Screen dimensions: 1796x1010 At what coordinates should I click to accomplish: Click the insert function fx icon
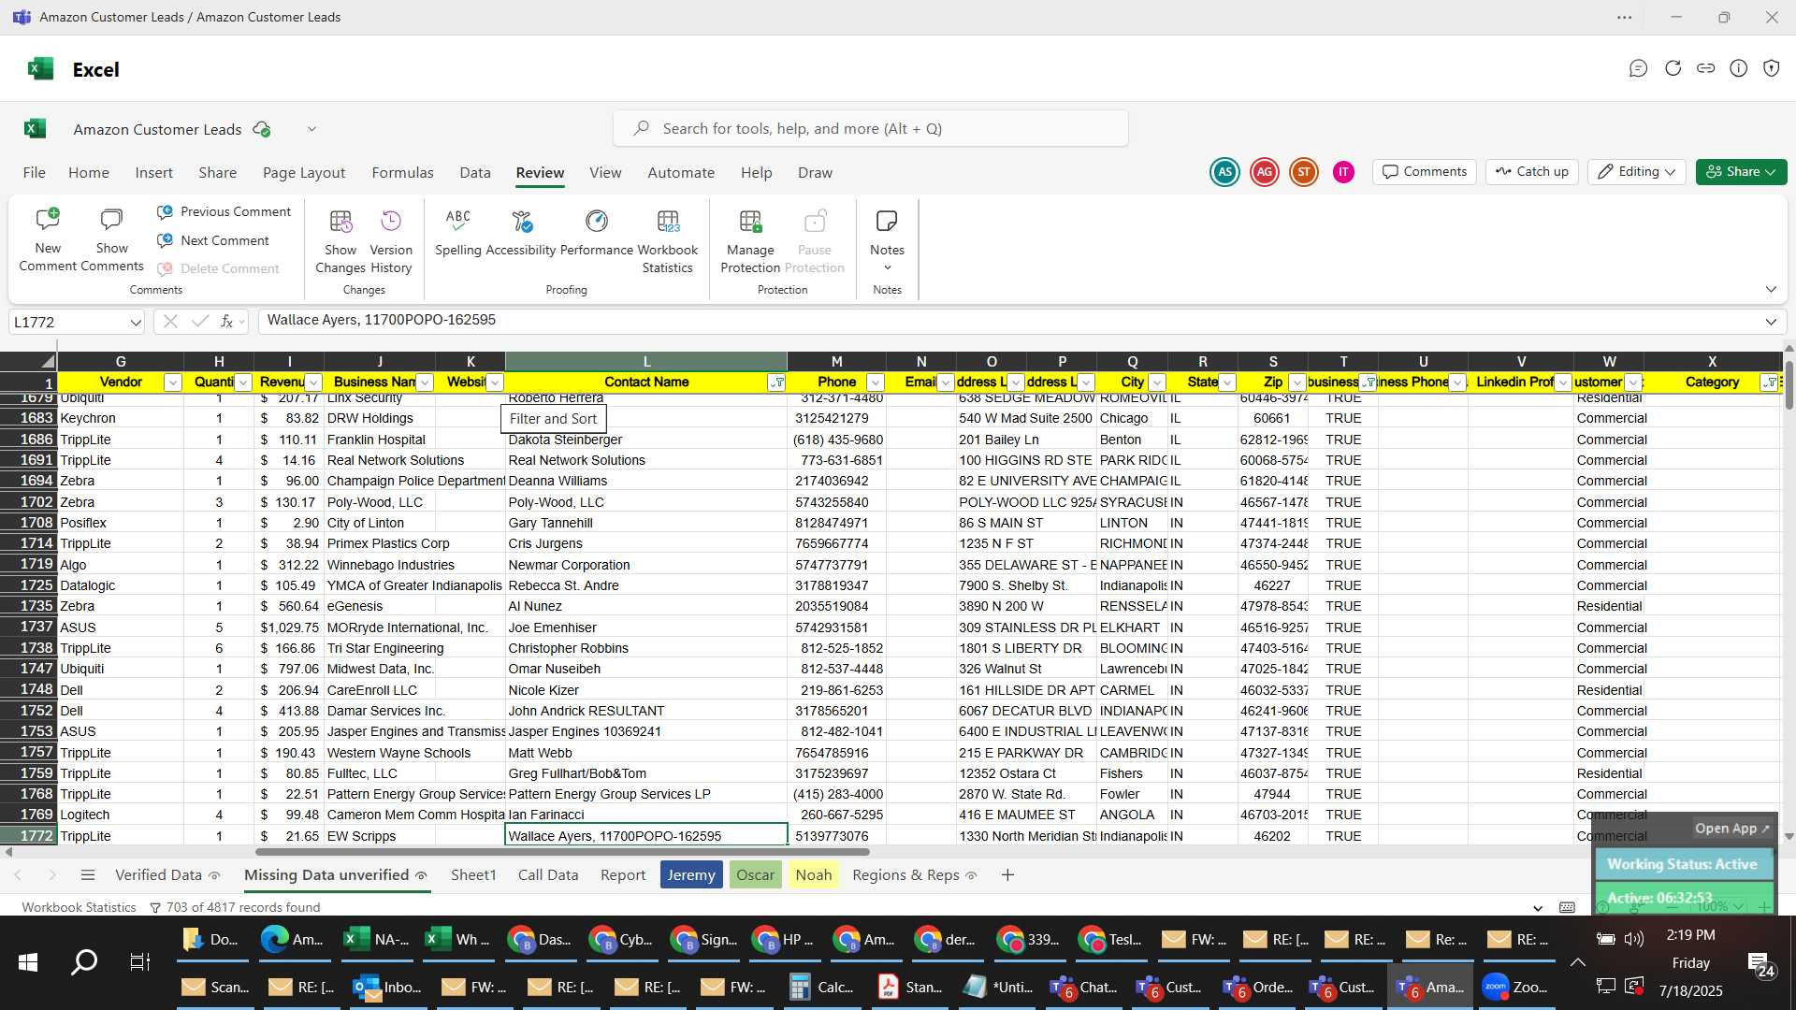(226, 322)
